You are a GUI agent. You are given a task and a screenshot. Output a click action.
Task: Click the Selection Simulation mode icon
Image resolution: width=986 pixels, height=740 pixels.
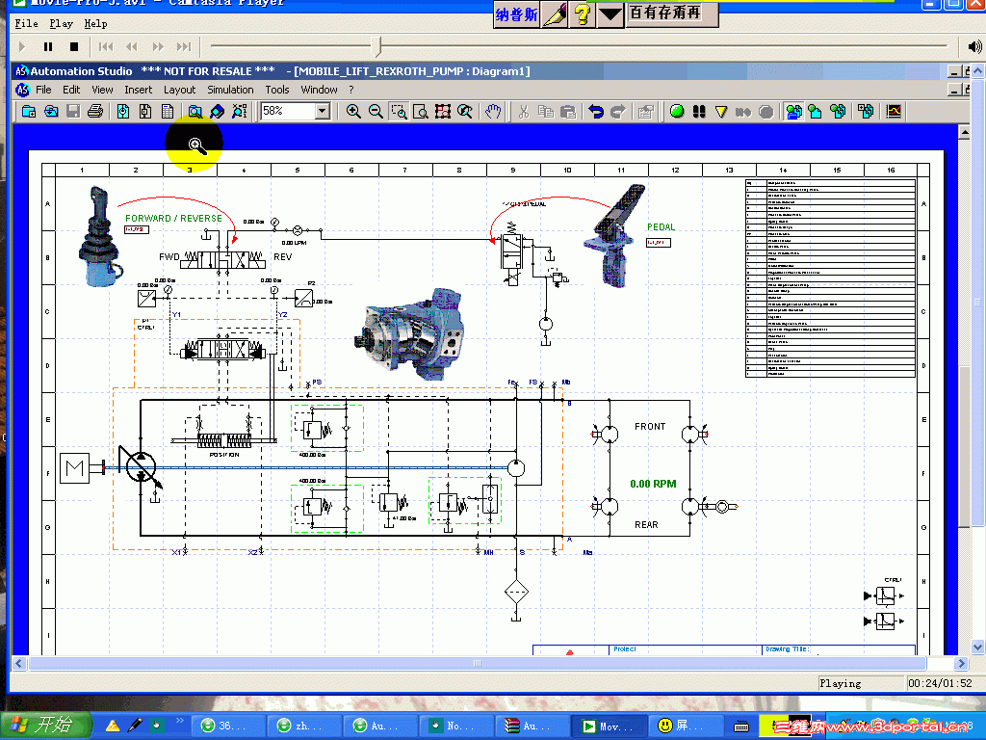837,112
